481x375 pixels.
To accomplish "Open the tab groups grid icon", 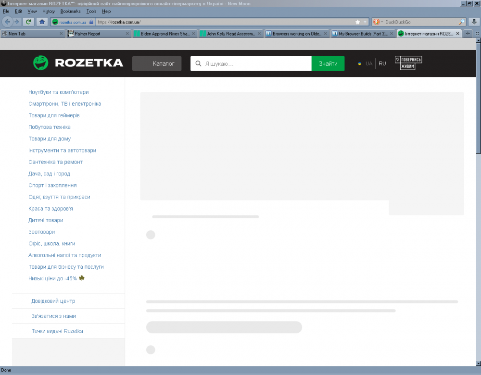I will pyautogui.click(x=477, y=34).
